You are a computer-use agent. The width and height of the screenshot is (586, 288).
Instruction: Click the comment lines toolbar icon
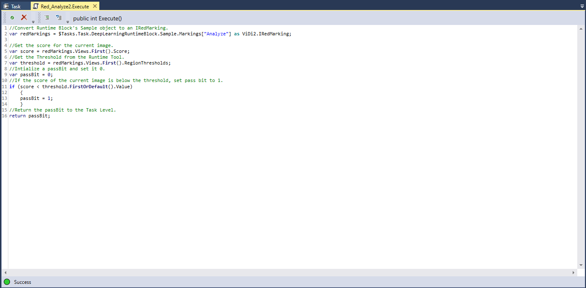(x=47, y=17)
